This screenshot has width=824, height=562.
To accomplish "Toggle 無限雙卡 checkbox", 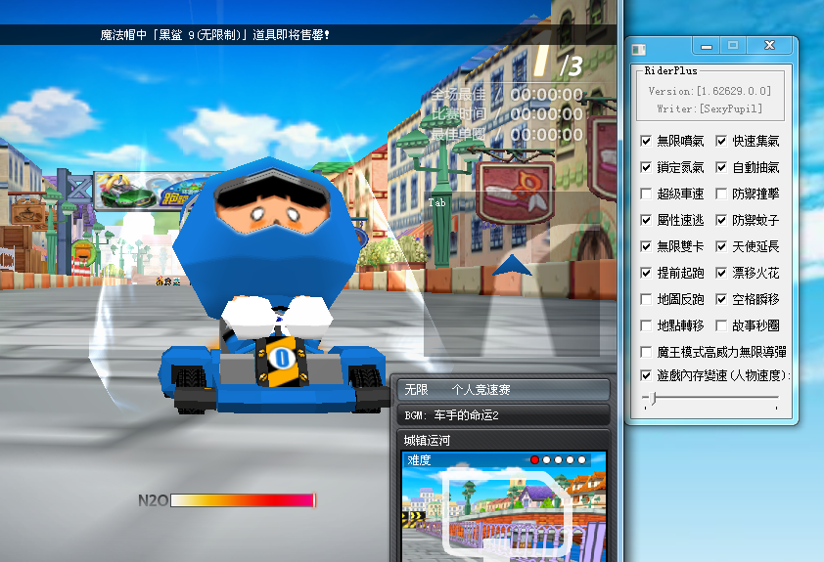I will (x=646, y=246).
